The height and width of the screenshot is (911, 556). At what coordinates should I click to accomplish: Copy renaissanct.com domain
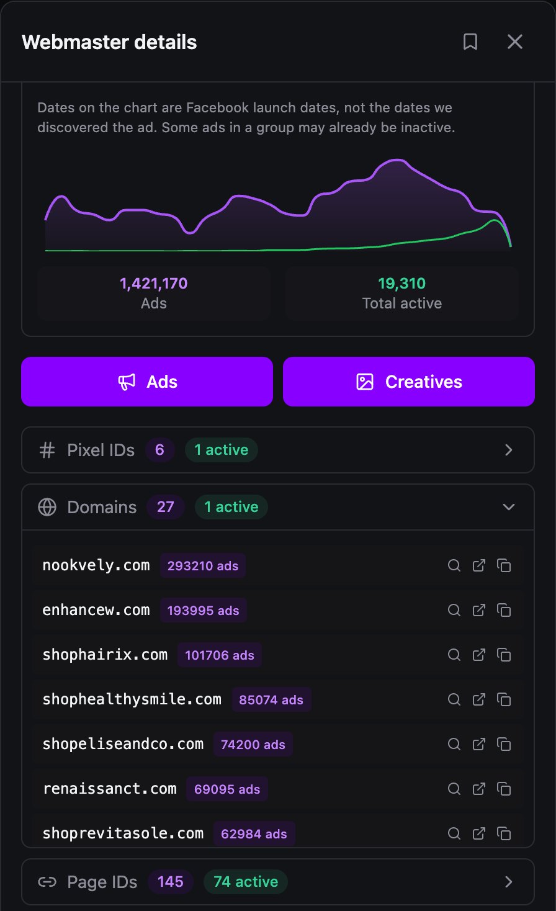coord(504,789)
